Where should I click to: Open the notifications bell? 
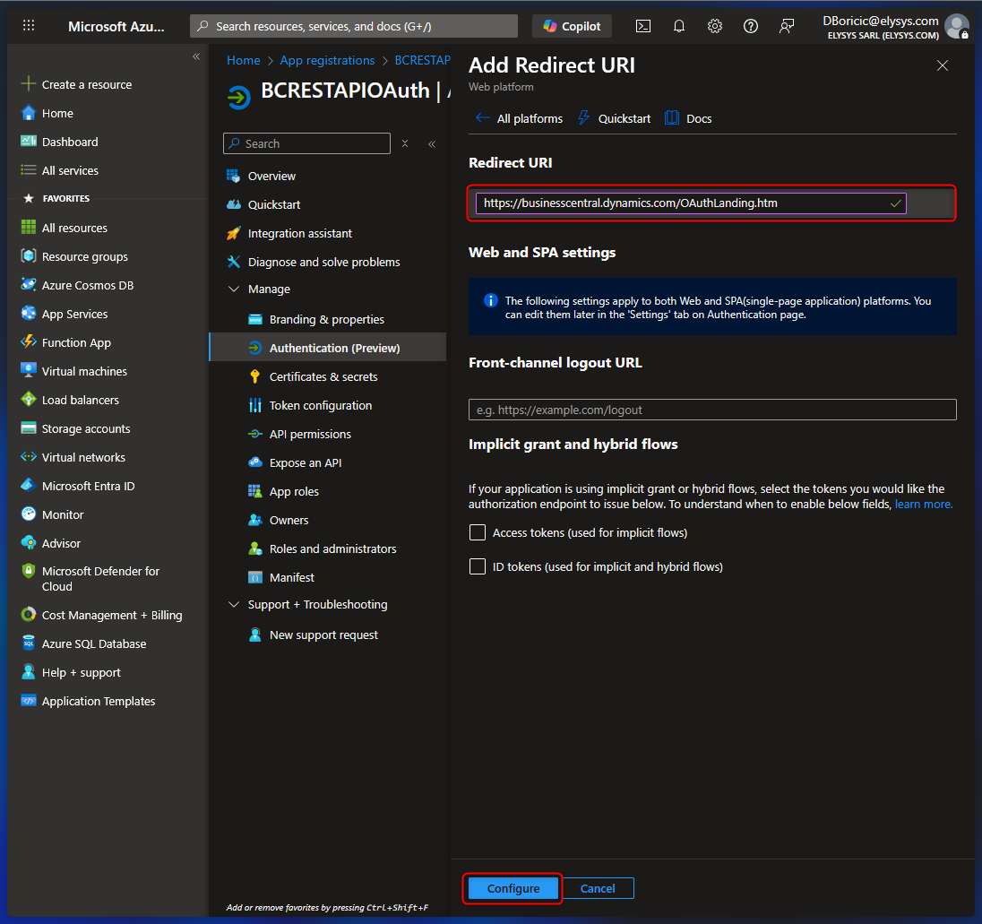pyautogui.click(x=679, y=26)
